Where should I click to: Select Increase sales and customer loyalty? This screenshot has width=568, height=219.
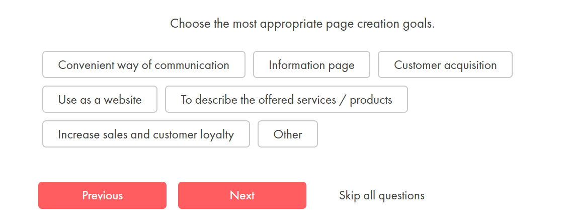click(146, 134)
